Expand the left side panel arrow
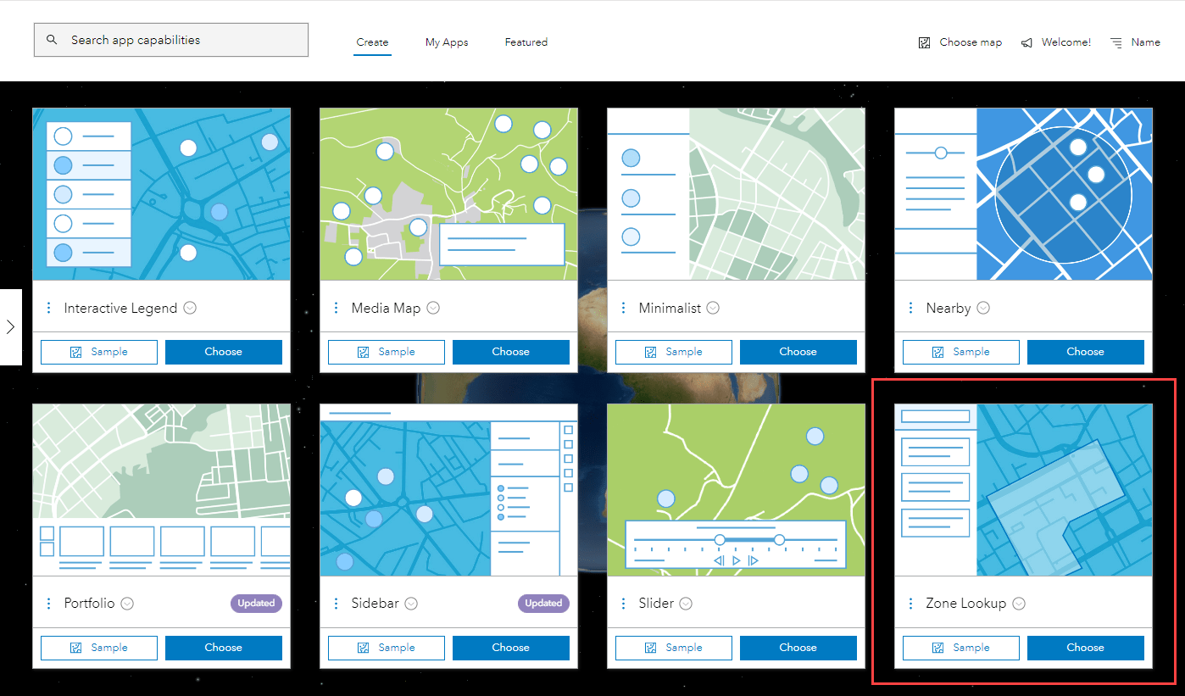The height and width of the screenshot is (696, 1185). 11,326
